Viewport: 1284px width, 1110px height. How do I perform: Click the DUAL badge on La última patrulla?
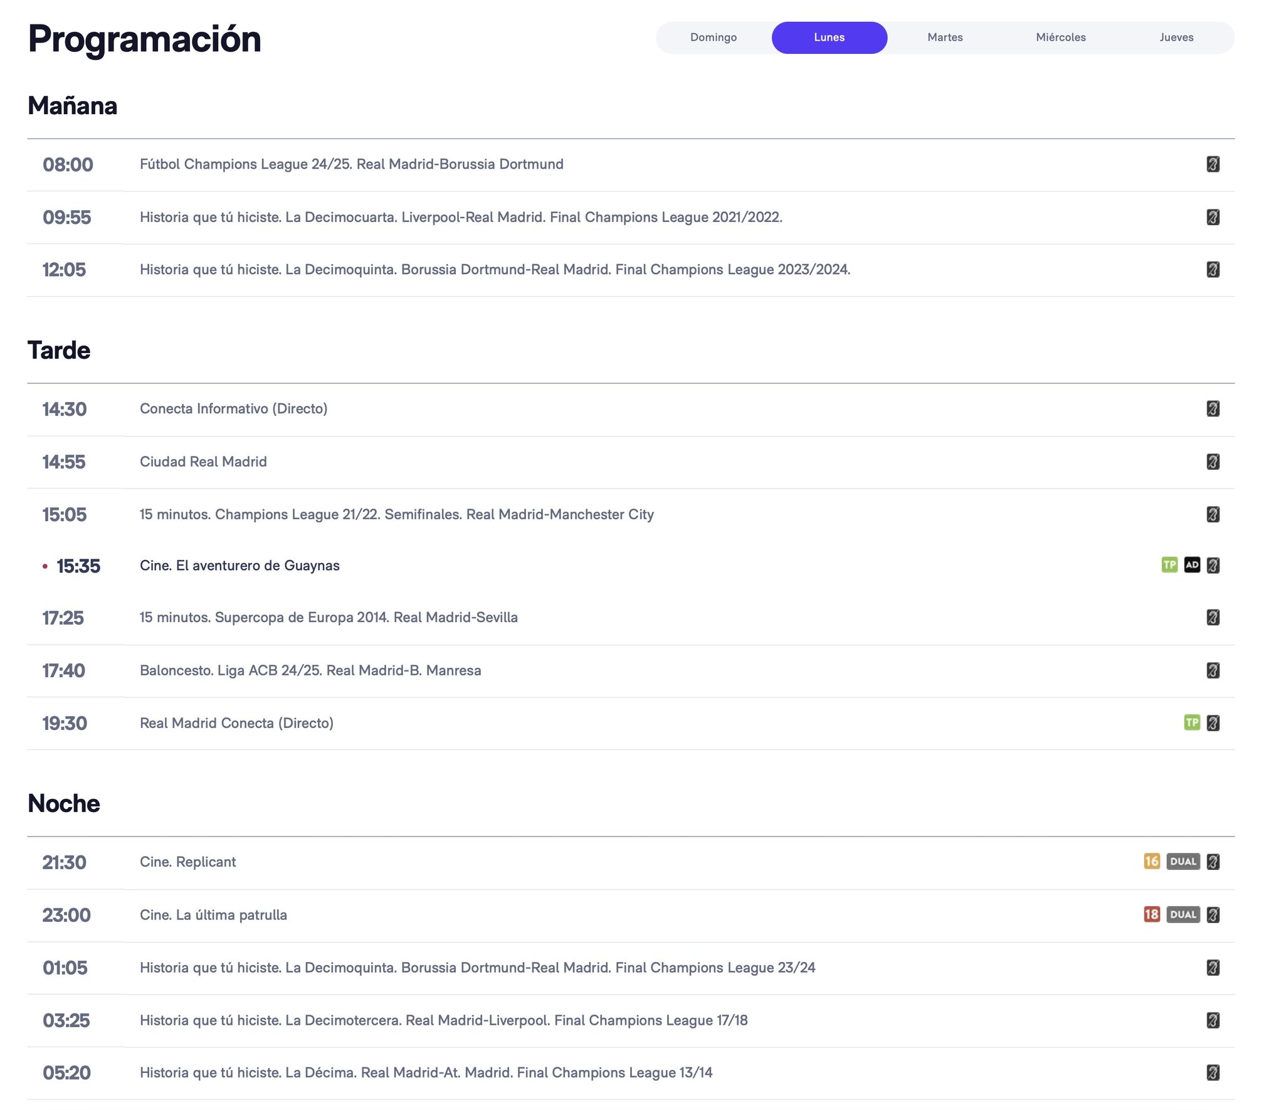point(1182,914)
